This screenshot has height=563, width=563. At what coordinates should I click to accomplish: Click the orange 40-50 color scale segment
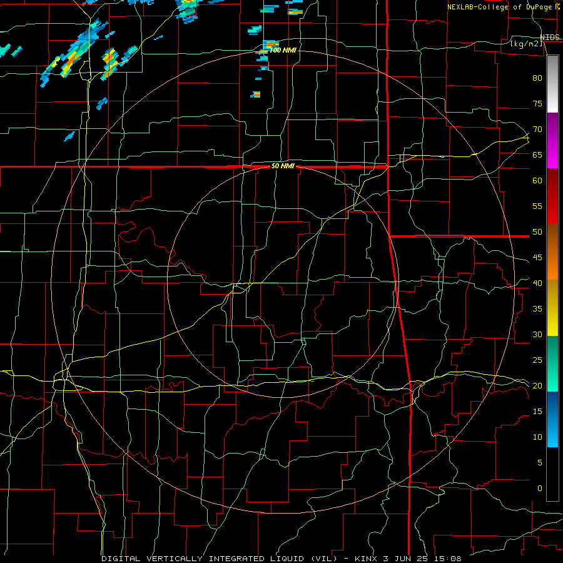[552, 252]
